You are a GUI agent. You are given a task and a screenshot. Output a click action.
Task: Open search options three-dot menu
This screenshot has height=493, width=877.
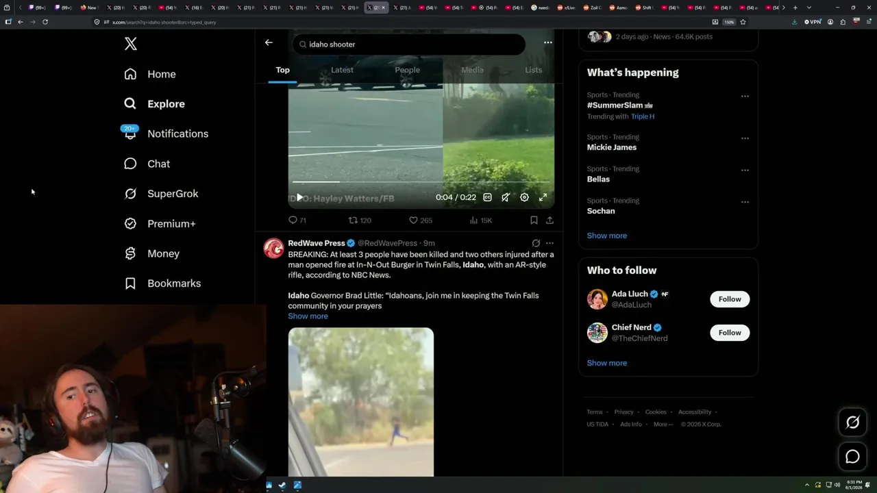coord(548,42)
